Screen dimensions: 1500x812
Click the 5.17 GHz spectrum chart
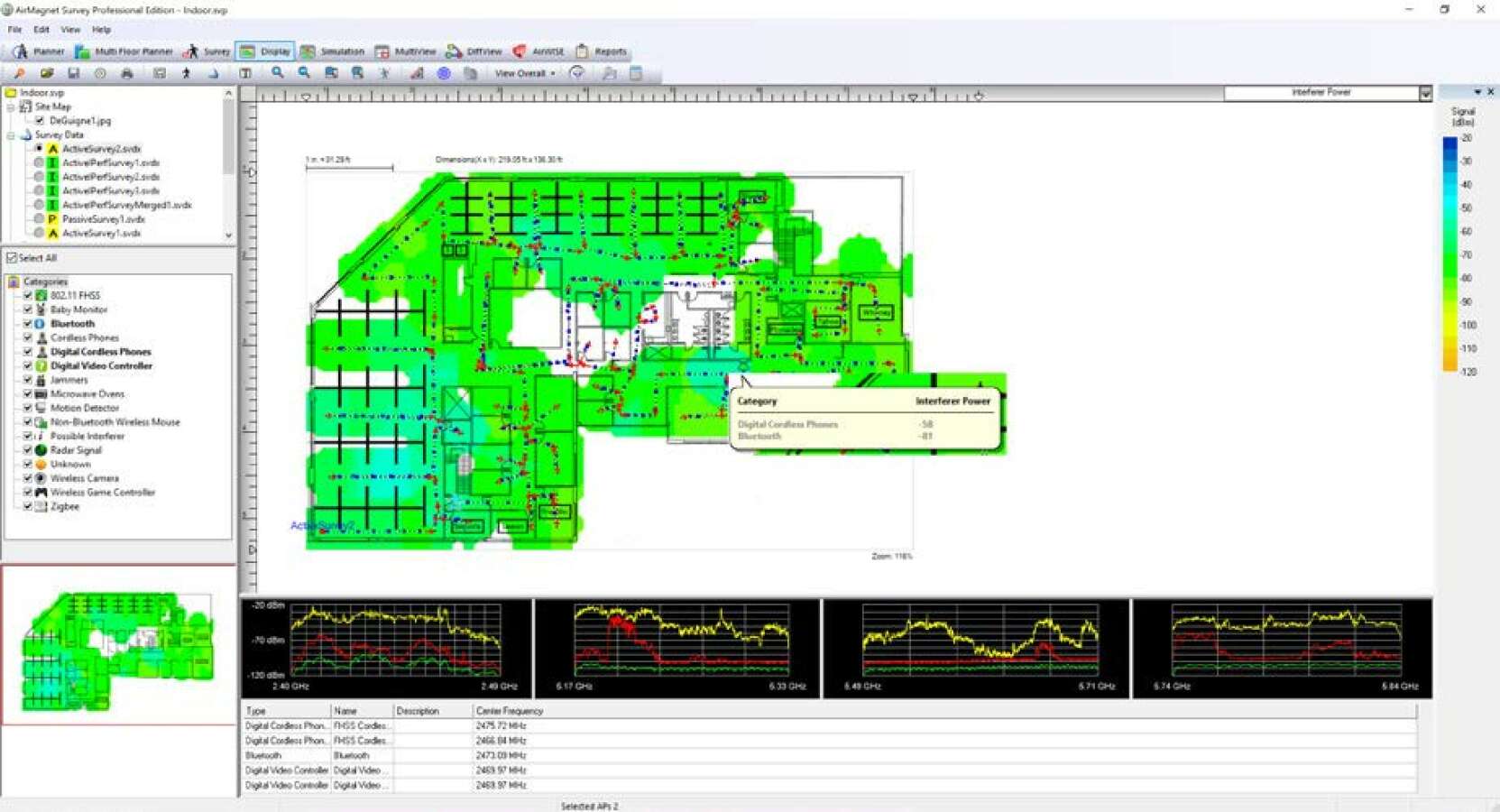coord(677,647)
